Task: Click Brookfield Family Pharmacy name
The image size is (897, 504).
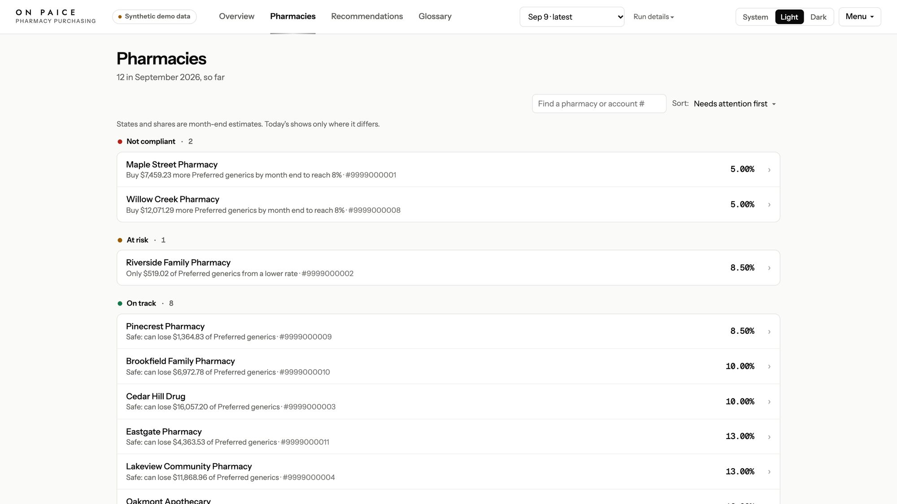Action: [x=180, y=361]
